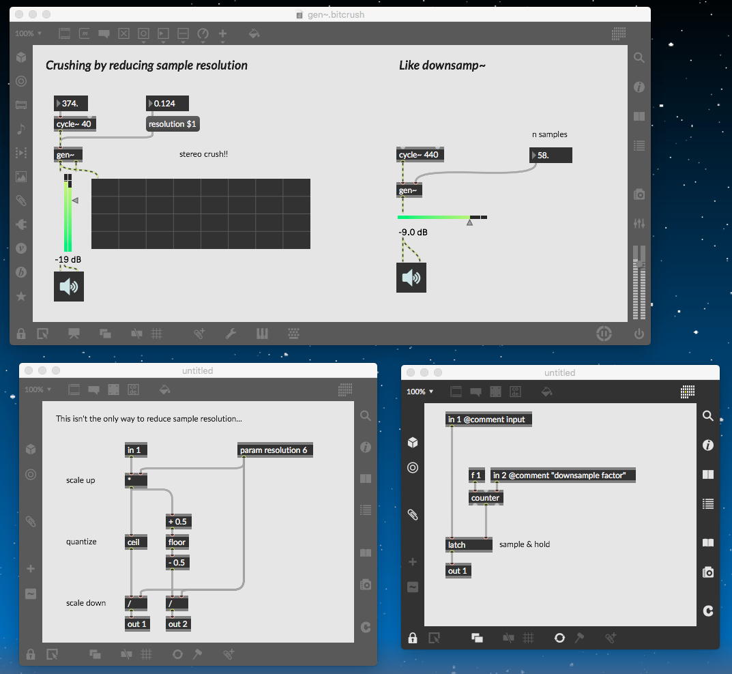The width and height of the screenshot is (732, 674).
Task: Select the floor object
Action: click(x=177, y=542)
